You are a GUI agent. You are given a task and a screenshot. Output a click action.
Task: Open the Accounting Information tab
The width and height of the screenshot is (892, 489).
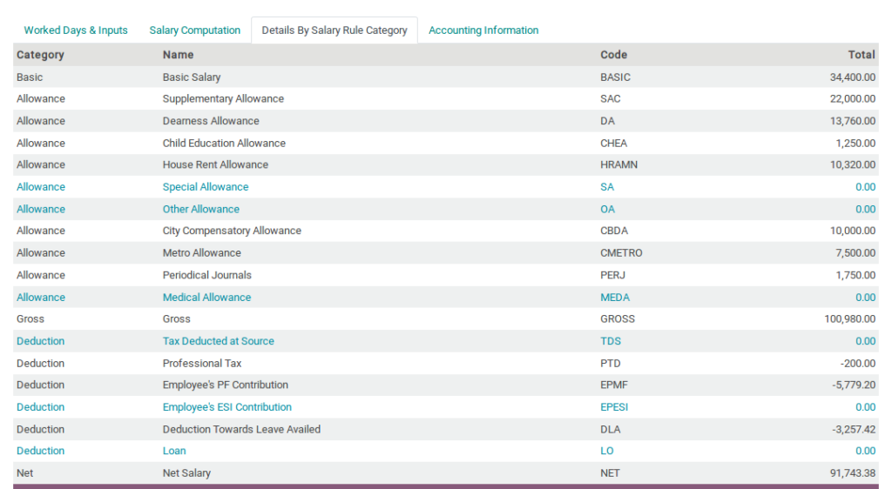[x=483, y=30]
